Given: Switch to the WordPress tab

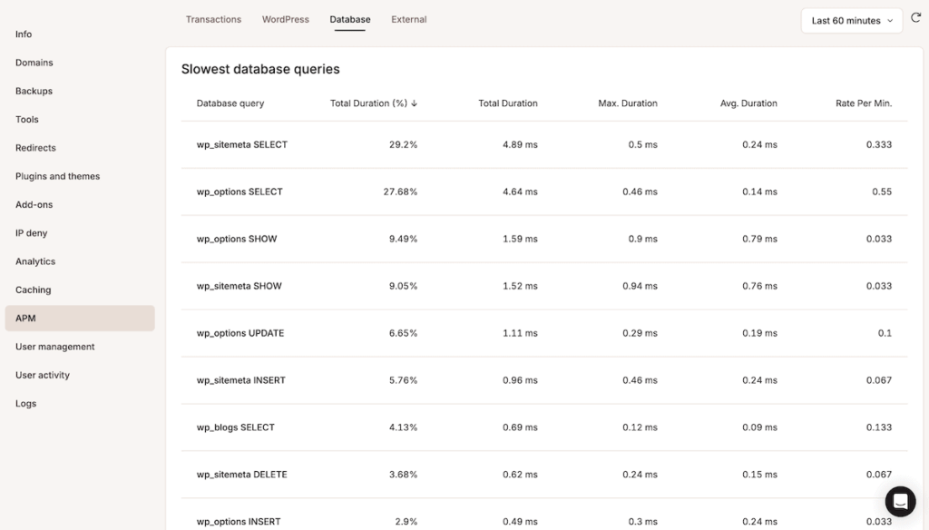Looking at the screenshot, I should tap(285, 18).
